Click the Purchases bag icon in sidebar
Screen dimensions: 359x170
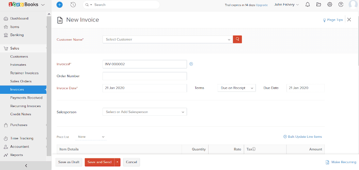pyautogui.click(x=6, y=125)
